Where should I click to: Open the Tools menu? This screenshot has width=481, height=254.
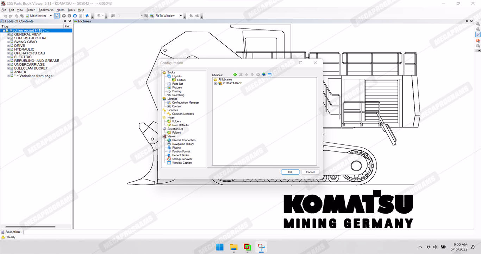click(71, 10)
